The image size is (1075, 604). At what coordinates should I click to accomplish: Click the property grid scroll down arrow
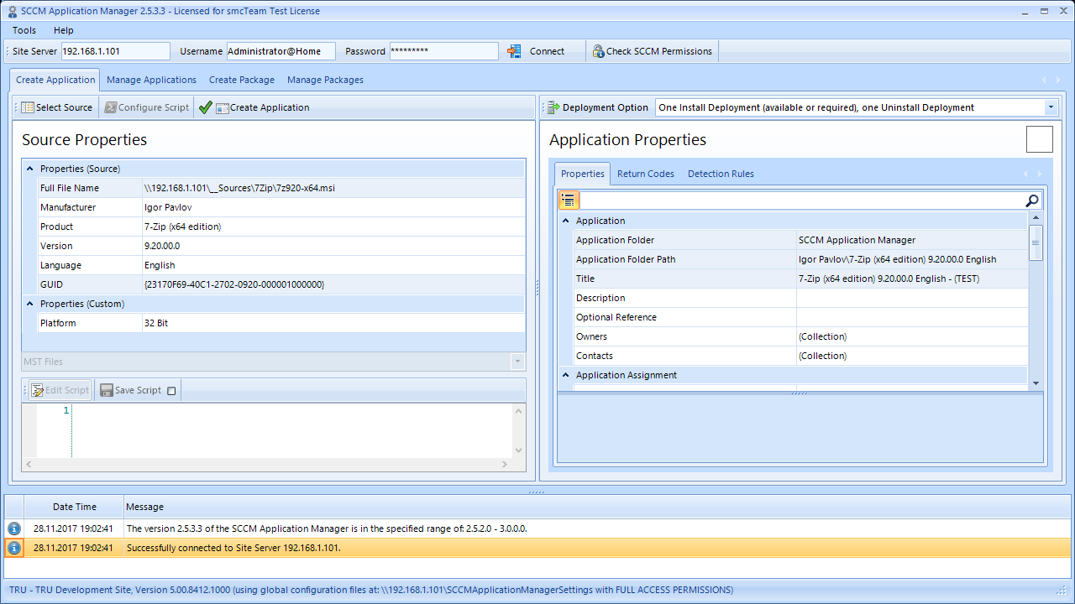1036,383
